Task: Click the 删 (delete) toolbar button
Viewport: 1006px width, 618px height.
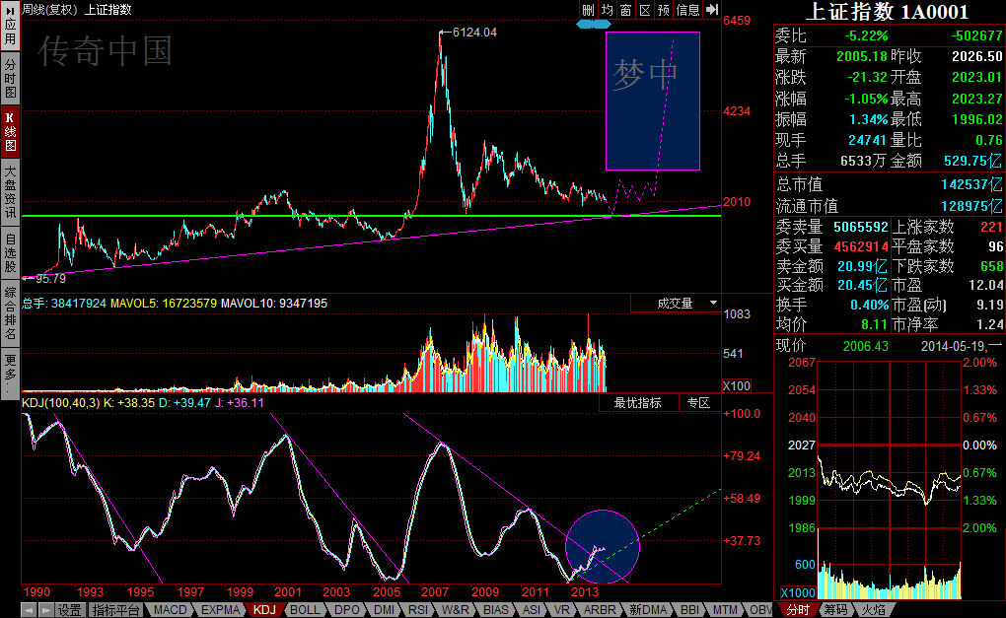Action: 588,10
